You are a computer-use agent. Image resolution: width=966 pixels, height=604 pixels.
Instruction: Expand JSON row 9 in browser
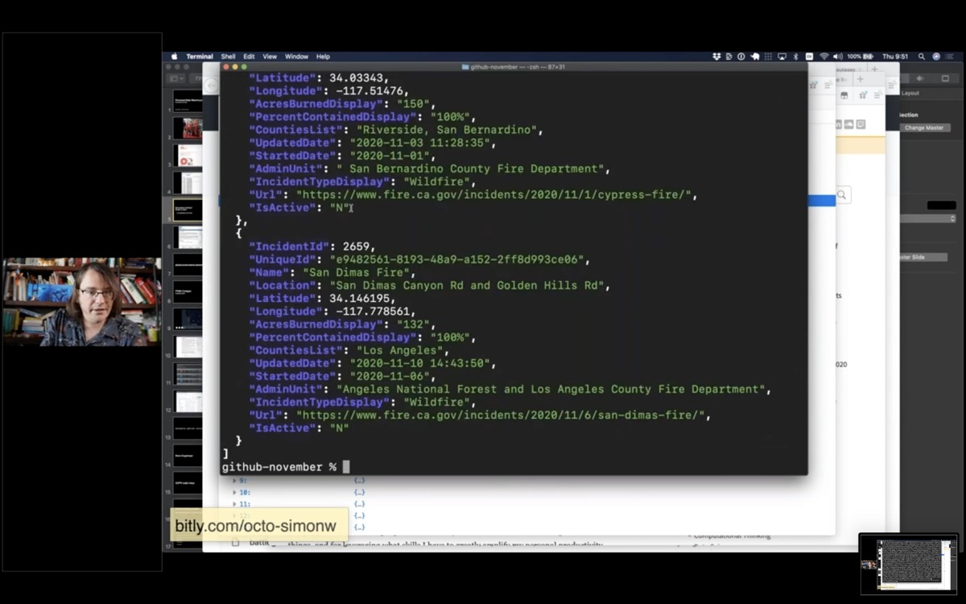pyautogui.click(x=234, y=480)
